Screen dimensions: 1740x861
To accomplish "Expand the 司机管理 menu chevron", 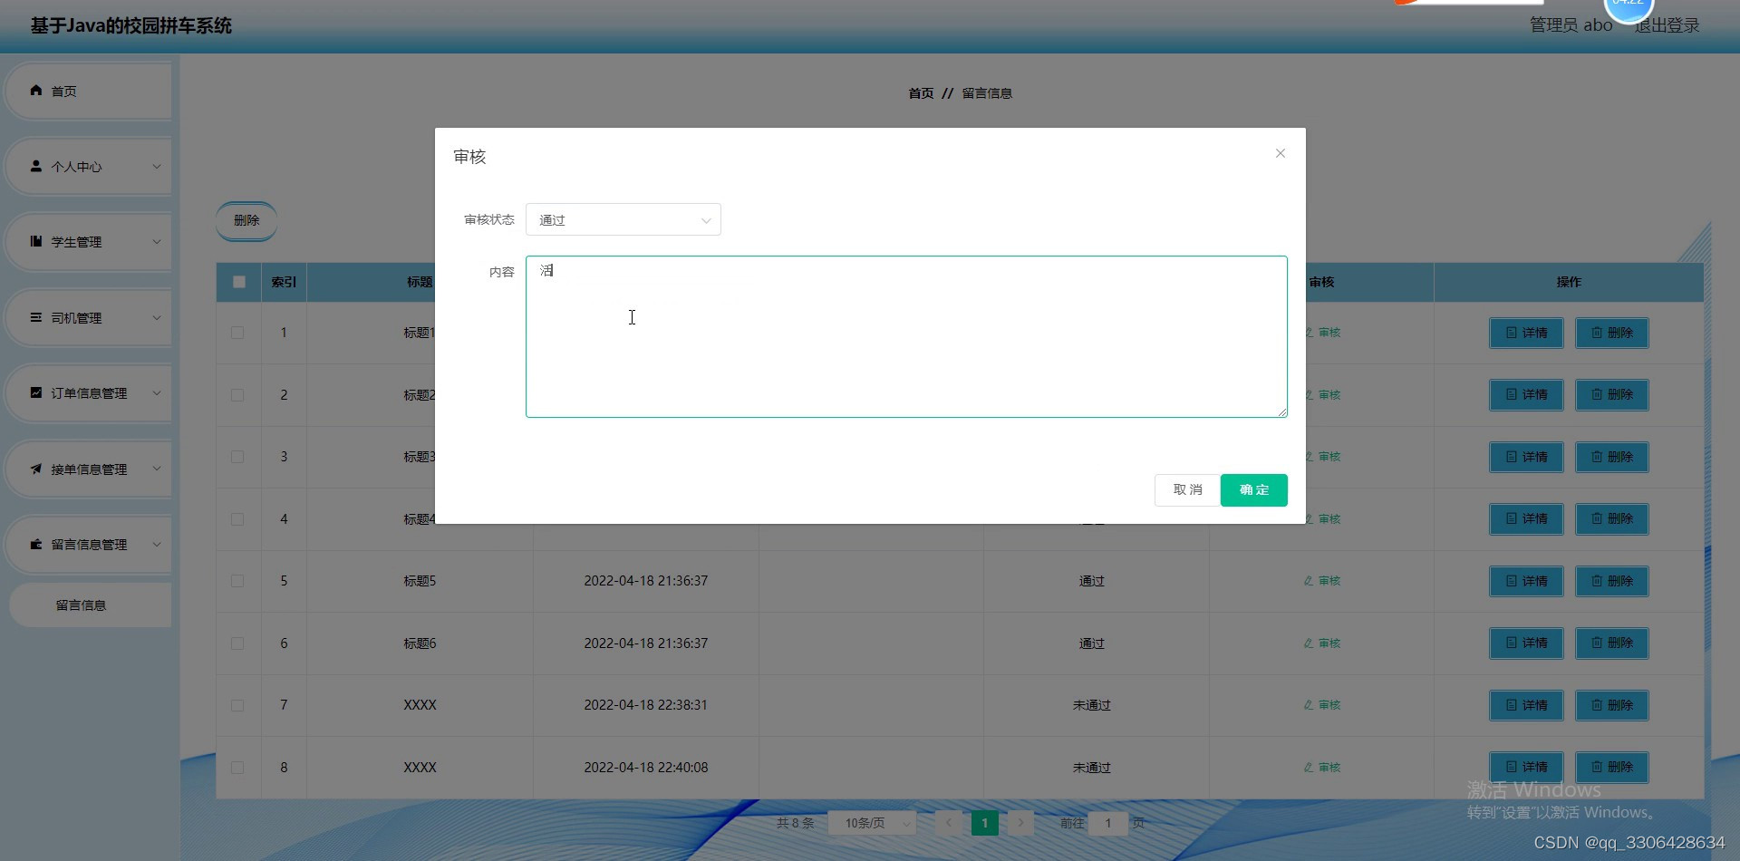I will tap(157, 318).
